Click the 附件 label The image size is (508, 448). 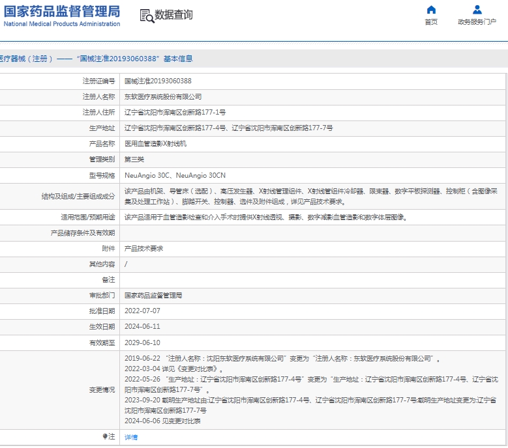pos(108,249)
